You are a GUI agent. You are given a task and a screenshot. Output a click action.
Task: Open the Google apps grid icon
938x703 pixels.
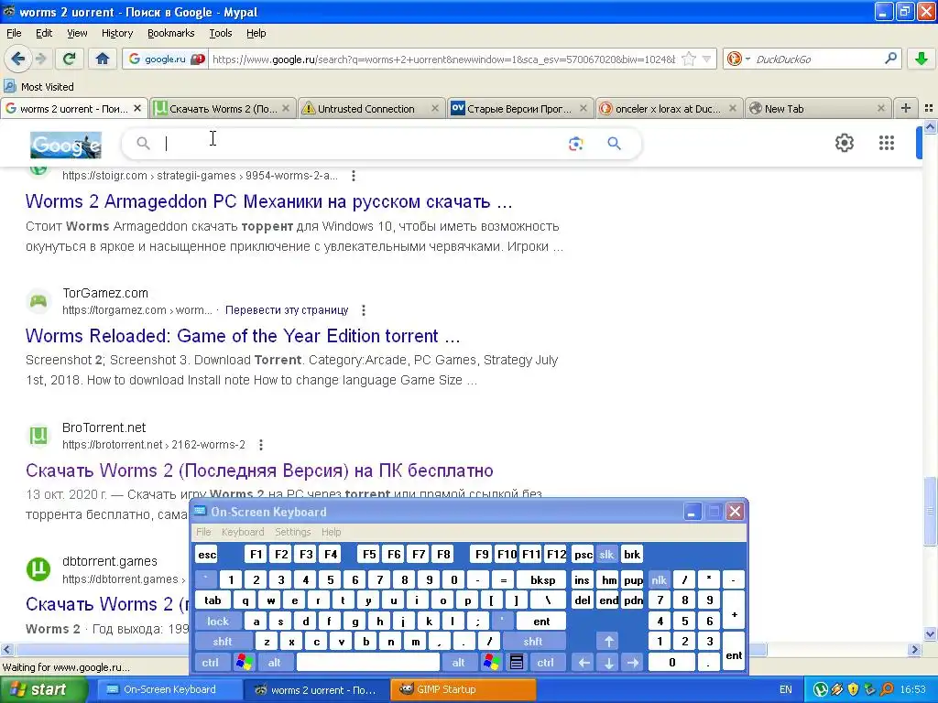[x=886, y=143]
